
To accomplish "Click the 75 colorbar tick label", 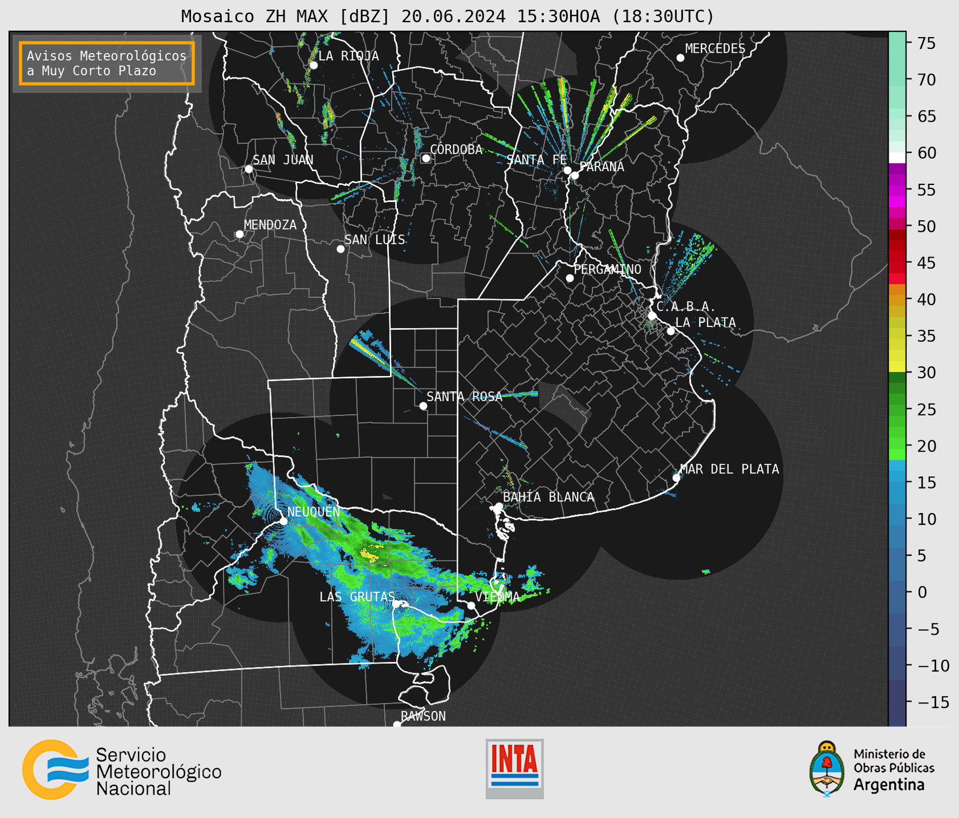I will [926, 43].
